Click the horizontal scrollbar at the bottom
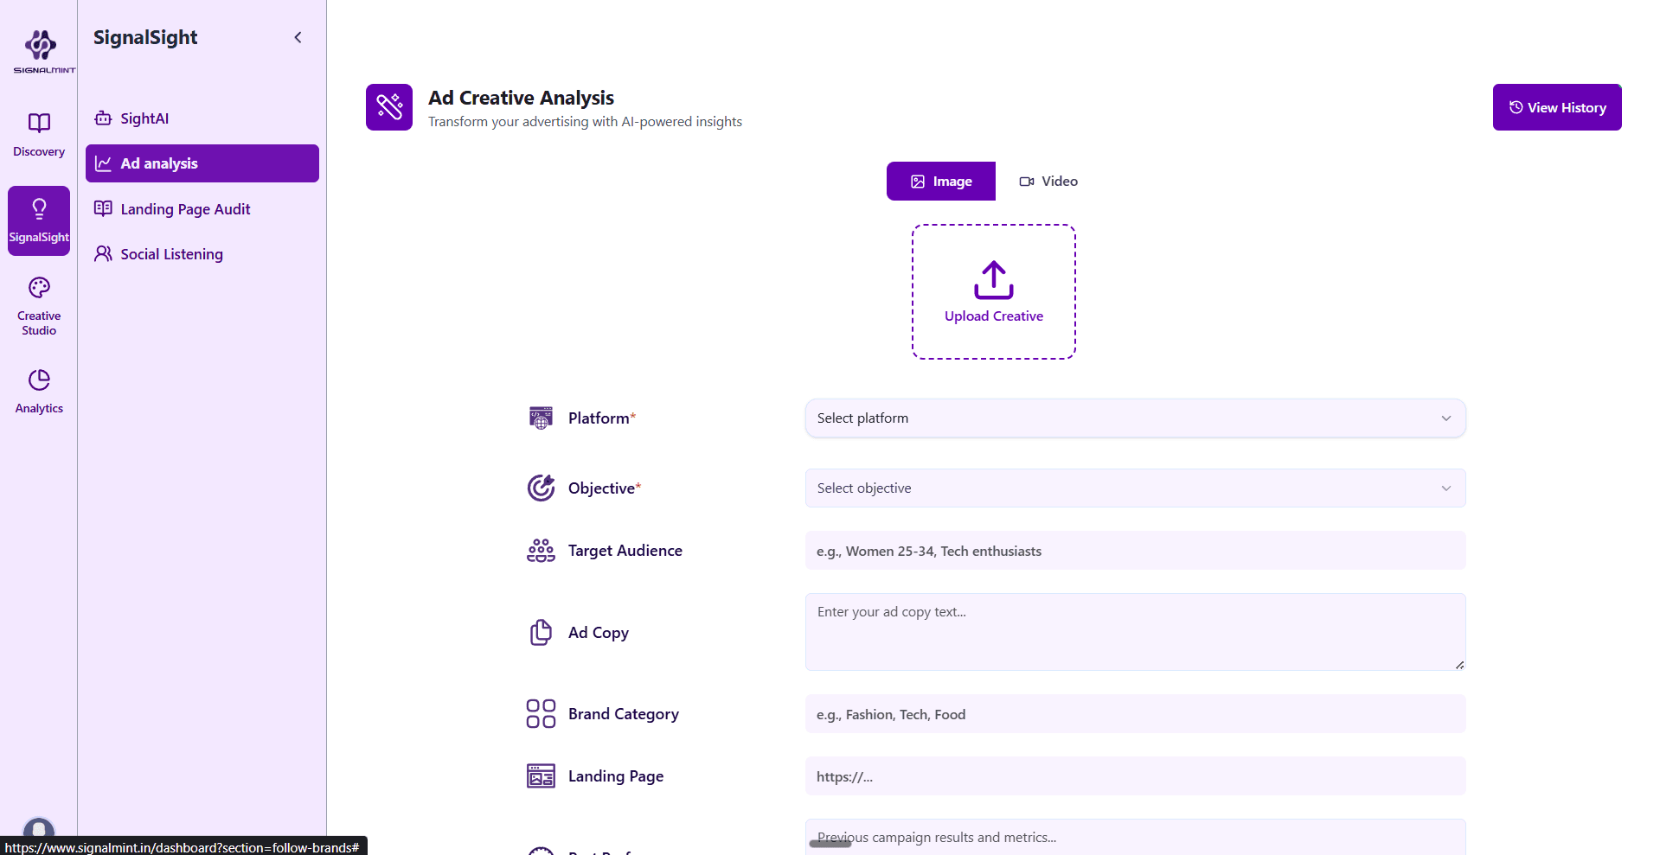The height and width of the screenshot is (855, 1660). click(829, 844)
